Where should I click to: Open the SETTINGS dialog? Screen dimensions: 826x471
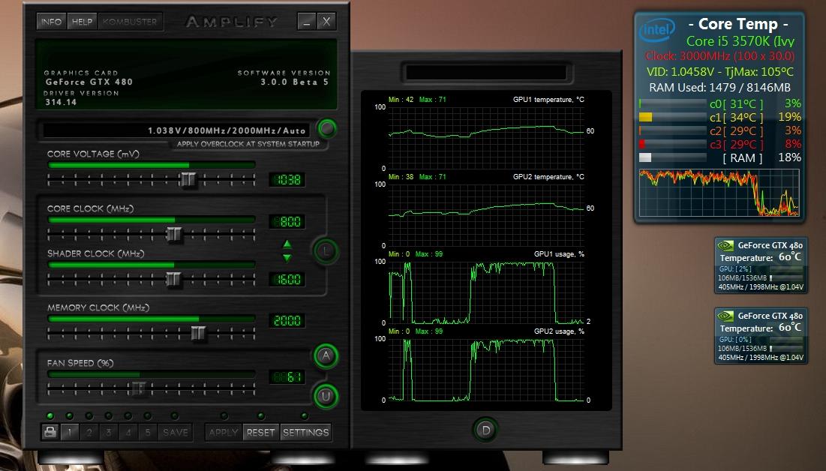(x=305, y=433)
